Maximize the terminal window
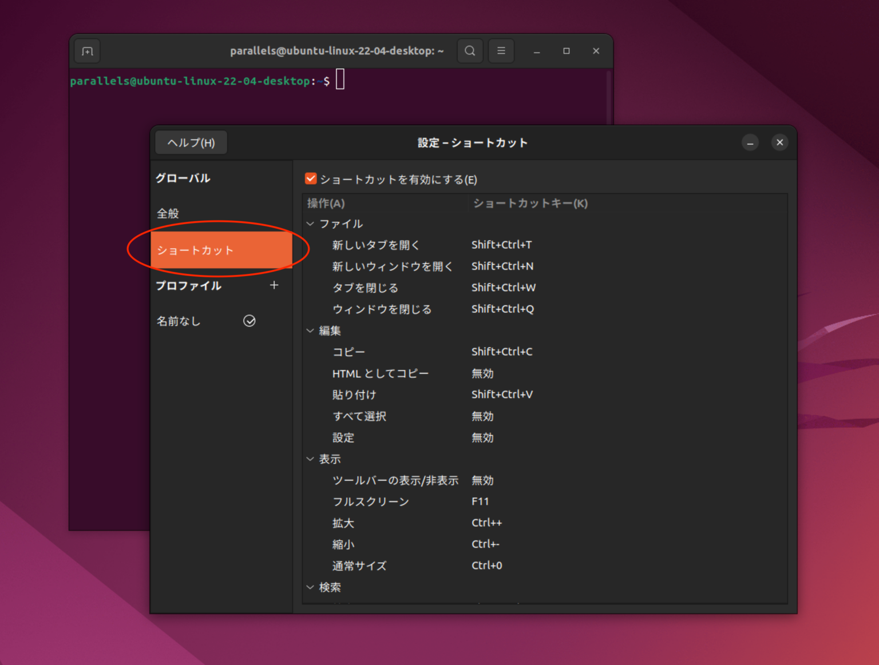 point(567,51)
